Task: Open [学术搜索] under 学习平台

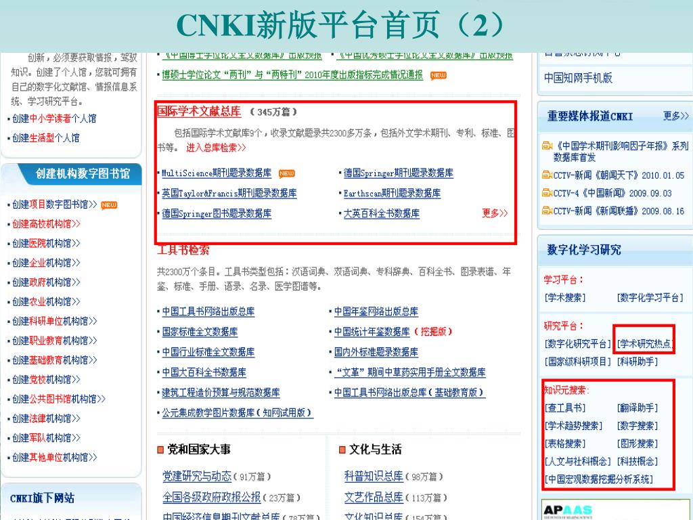Action: pyautogui.click(x=565, y=298)
